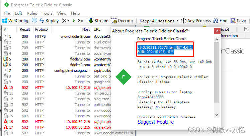Click the JS icon of session 5

(6, 59)
